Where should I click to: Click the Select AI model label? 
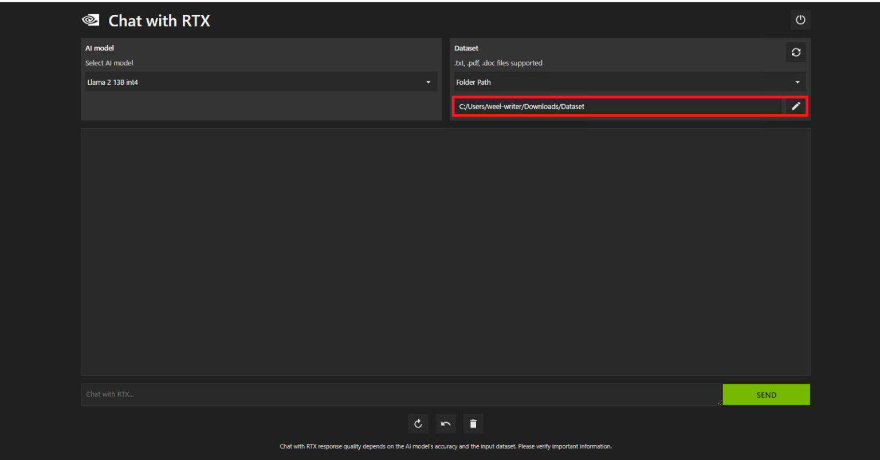pos(109,63)
